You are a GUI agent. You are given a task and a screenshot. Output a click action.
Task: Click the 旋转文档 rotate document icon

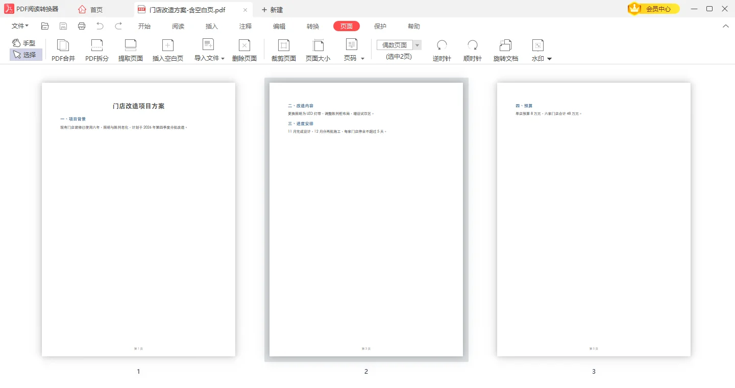pos(506,45)
